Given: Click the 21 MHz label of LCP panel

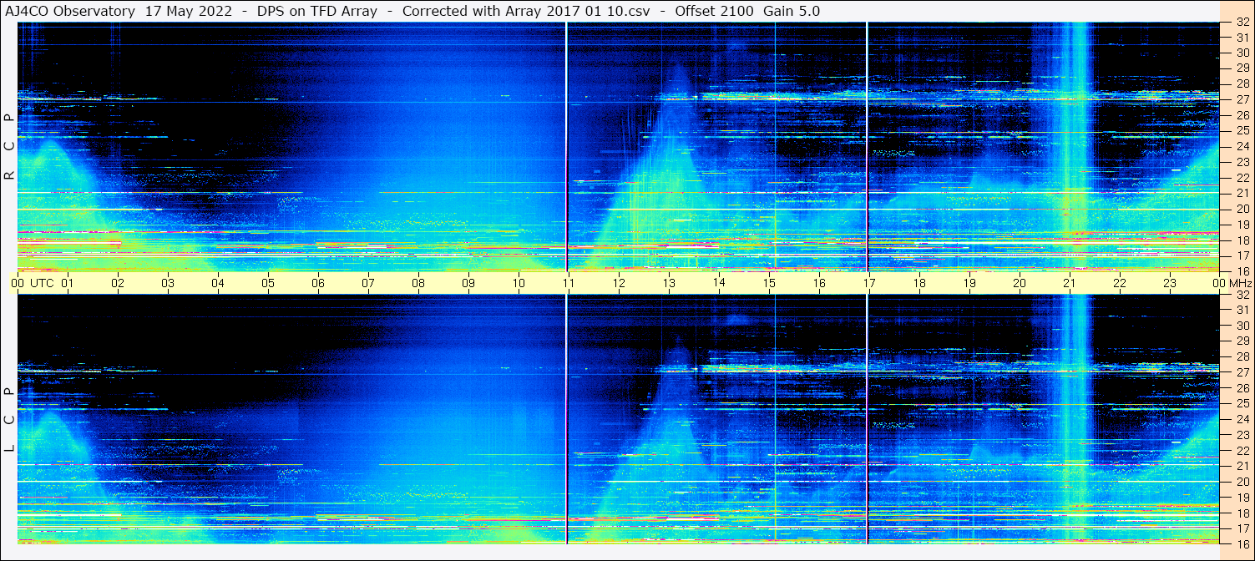Looking at the screenshot, I should 1242,466.
